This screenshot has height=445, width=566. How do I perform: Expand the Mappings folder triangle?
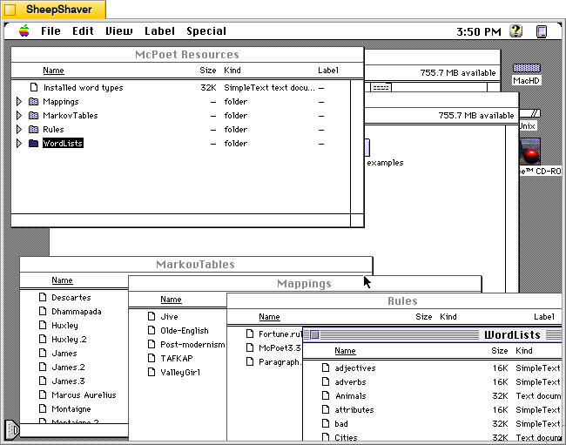point(19,102)
